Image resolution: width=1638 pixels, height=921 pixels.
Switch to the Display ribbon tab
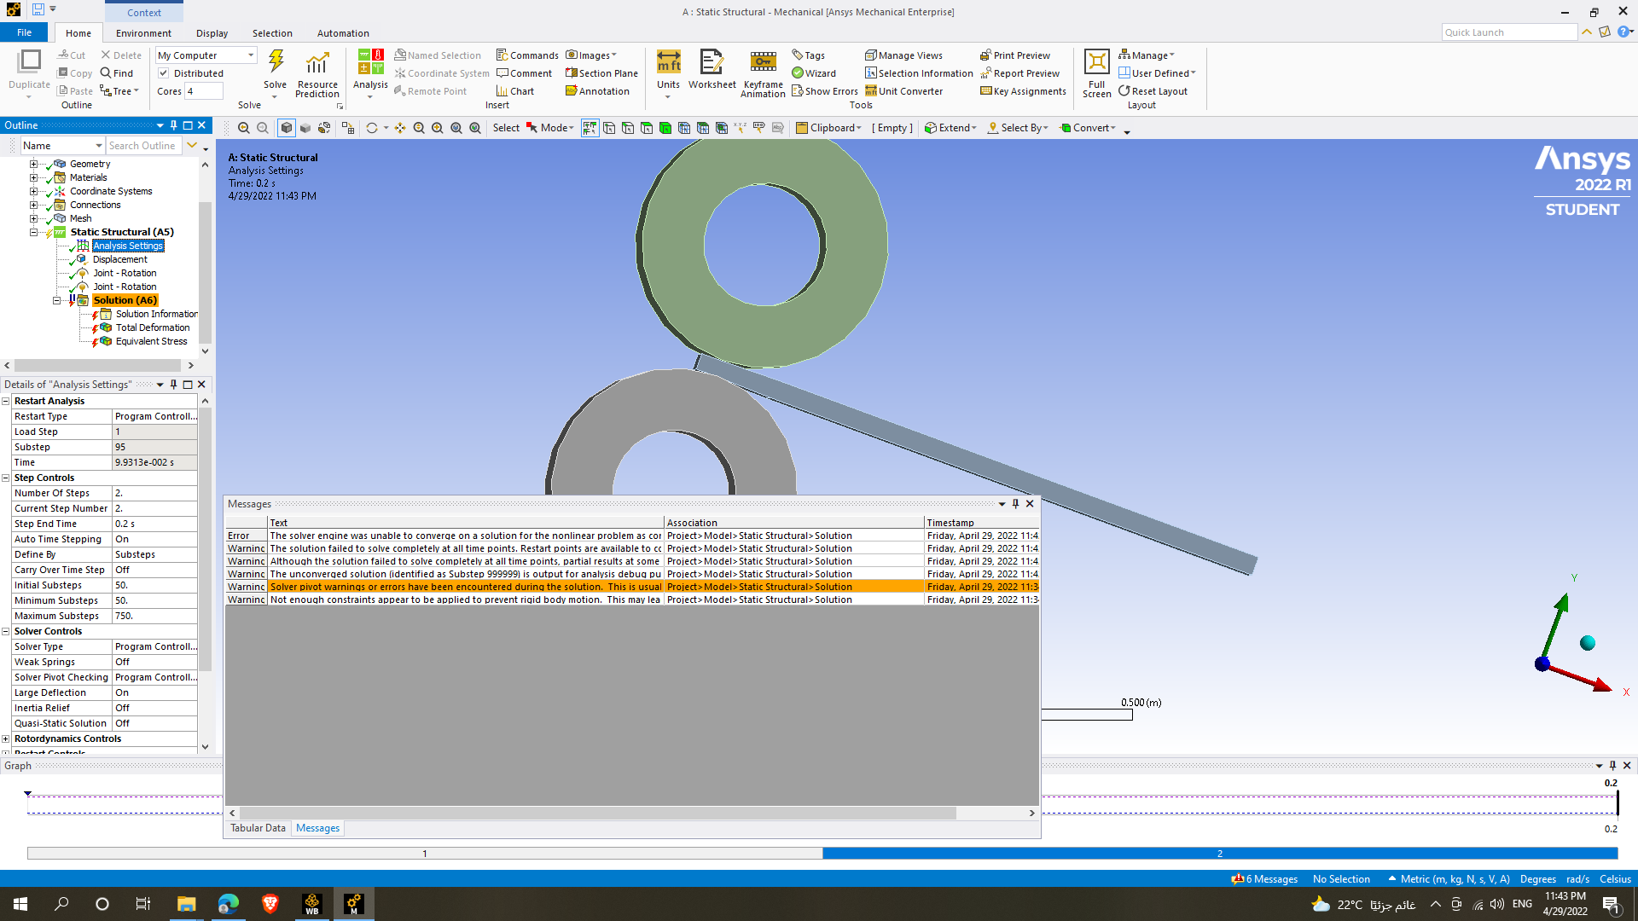[212, 33]
